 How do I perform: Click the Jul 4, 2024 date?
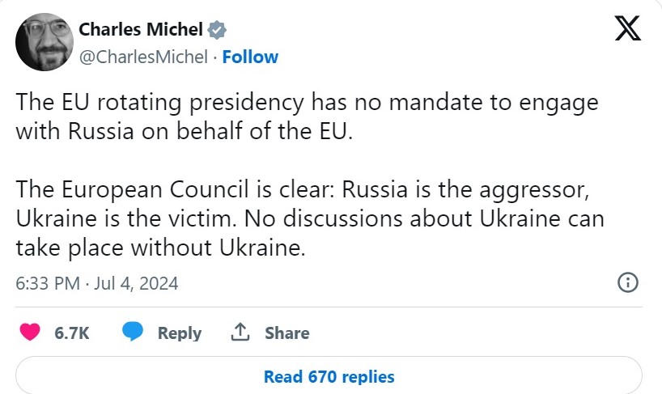pyautogui.click(x=131, y=283)
